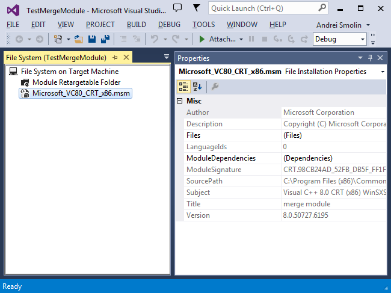Open the Properties window position menu arrow
The image size is (391, 293).
[360, 58]
